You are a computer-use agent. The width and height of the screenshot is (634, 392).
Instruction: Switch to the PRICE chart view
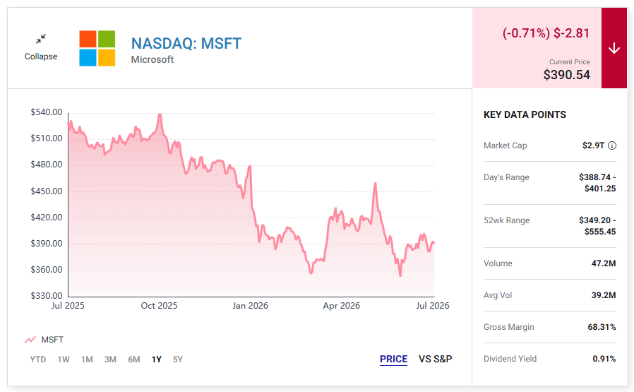pos(393,360)
